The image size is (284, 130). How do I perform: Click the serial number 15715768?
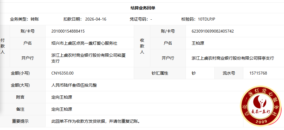tap(258, 73)
